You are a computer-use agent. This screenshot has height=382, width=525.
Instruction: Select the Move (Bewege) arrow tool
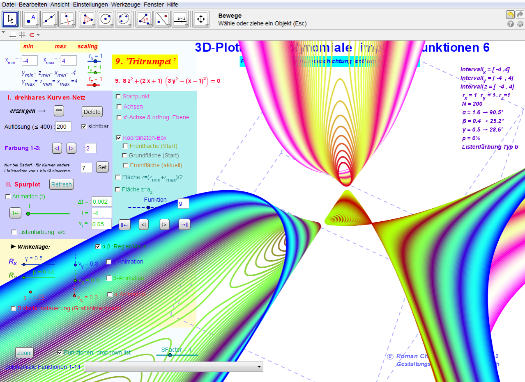[10, 19]
